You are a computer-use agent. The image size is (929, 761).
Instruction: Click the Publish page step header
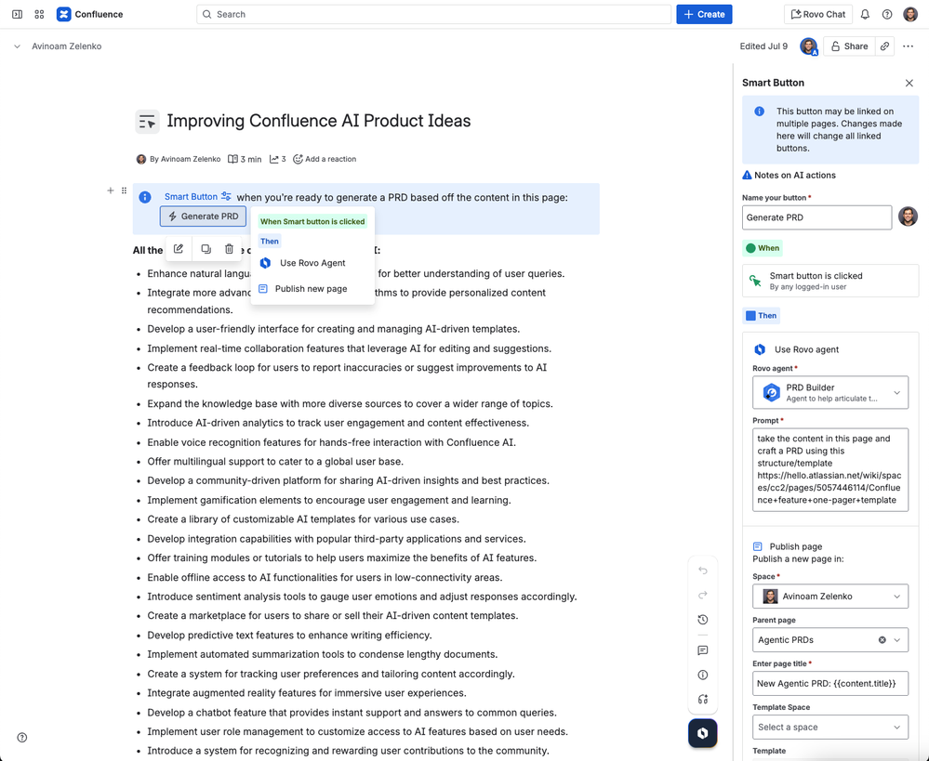click(788, 546)
